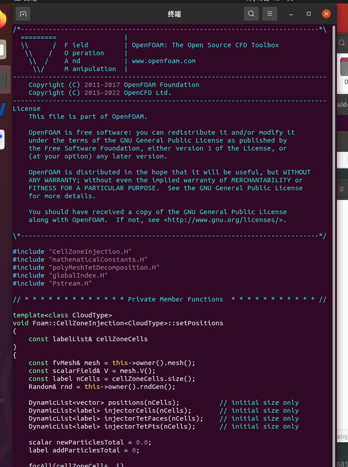Click the "globalIndex.H" include line
The image size is (348, 467).
(x=60, y=275)
